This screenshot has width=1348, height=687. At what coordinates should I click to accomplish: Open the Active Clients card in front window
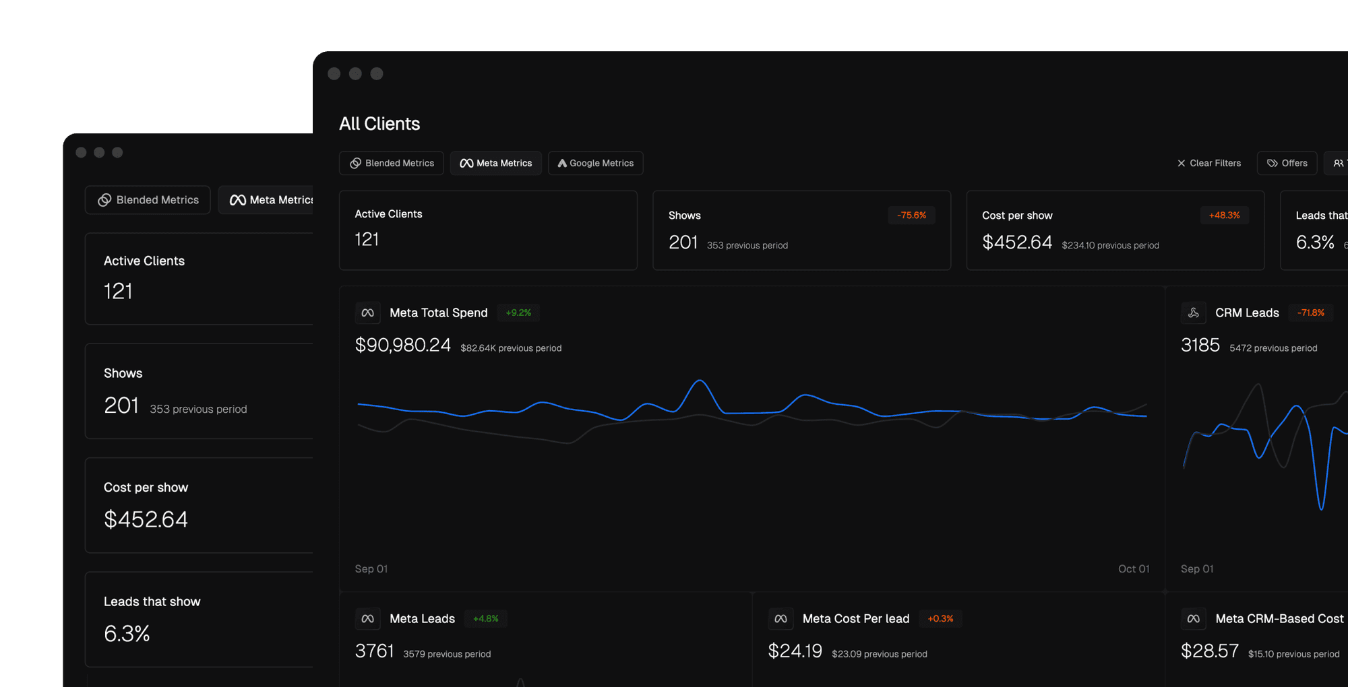pos(488,230)
